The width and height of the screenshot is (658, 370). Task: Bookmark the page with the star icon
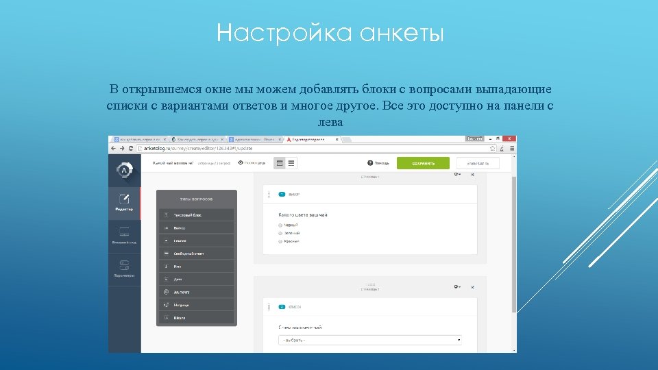(x=492, y=148)
